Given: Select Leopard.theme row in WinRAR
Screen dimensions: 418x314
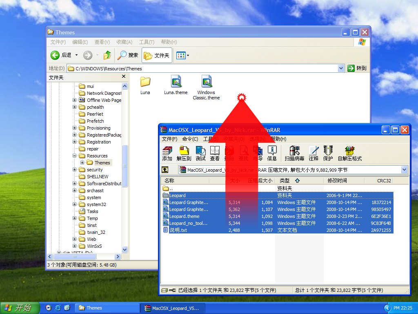Looking at the screenshot, I should [277, 216].
